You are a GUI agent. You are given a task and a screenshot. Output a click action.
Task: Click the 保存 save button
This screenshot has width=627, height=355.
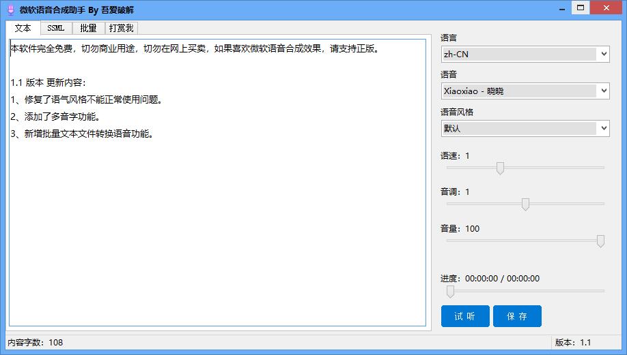tap(517, 316)
